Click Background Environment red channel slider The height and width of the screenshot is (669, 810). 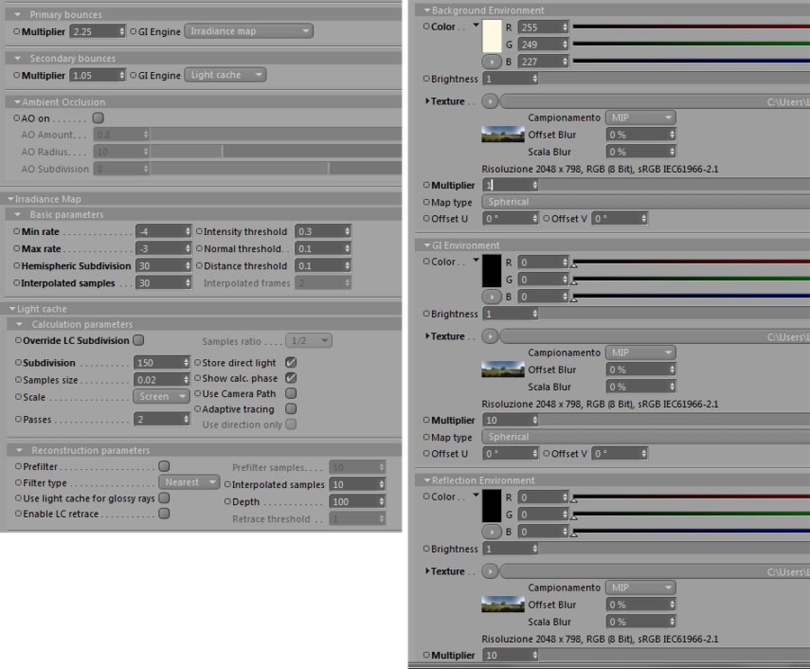pos(691,26)
